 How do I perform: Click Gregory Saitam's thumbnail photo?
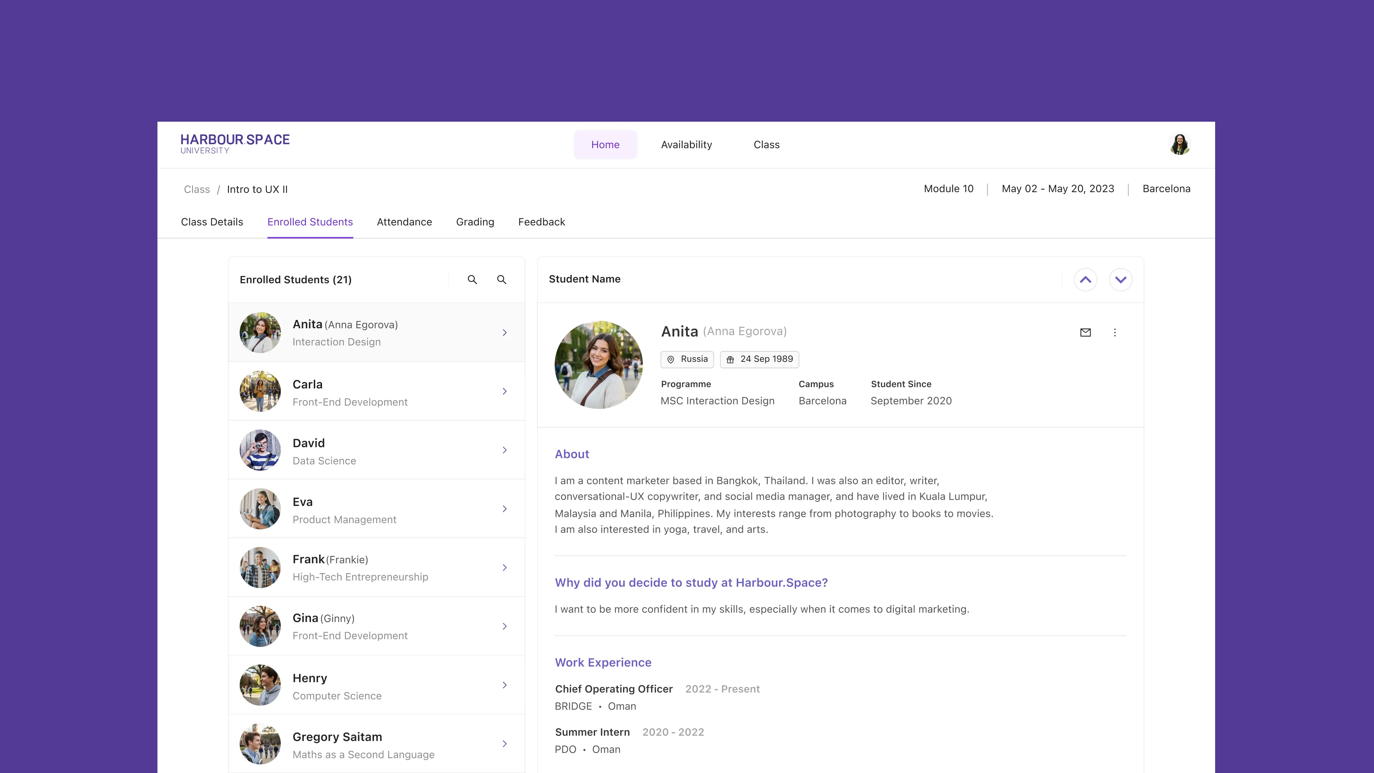(x=260, y=744)
